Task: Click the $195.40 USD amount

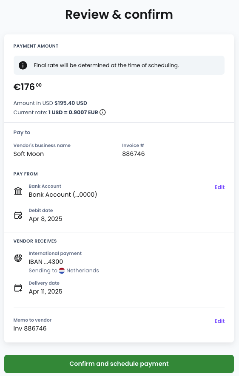Action: (71, 103)
